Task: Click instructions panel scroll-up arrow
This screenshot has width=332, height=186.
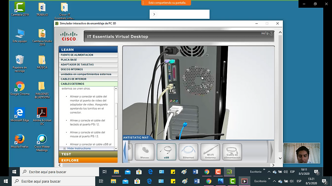Action: [116, 88]
